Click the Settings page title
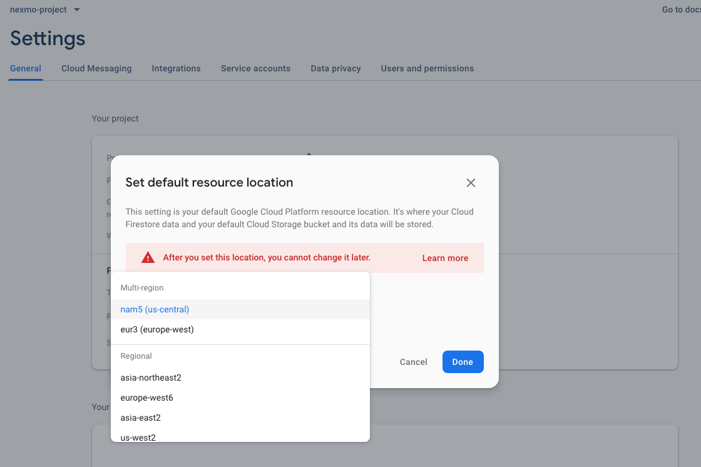 tap(48, 38)
